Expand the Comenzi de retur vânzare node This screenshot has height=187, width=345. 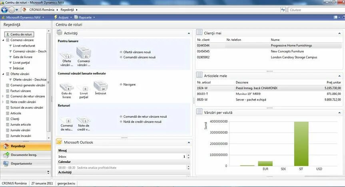click(3, 96)
